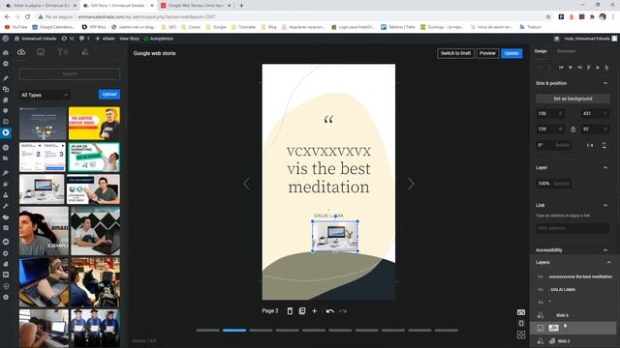The image size is (620, 348).
Task: Switch to the Google Web Stories browser tab
Action: pyautogui.click(x=196, y=6)
